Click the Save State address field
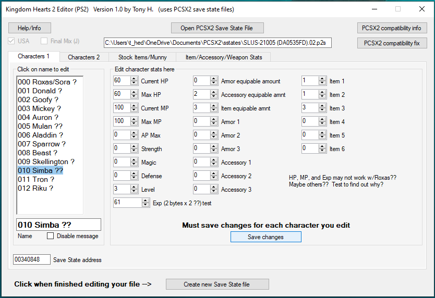This screenshot has height=298, width=435. tap(31, 259)
